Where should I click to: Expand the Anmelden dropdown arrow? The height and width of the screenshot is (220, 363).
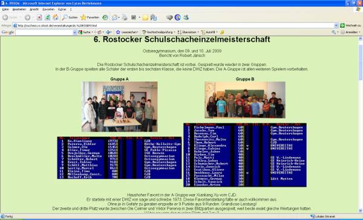point(359,32)
